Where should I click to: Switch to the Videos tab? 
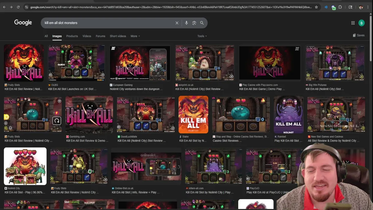(87, 36)
